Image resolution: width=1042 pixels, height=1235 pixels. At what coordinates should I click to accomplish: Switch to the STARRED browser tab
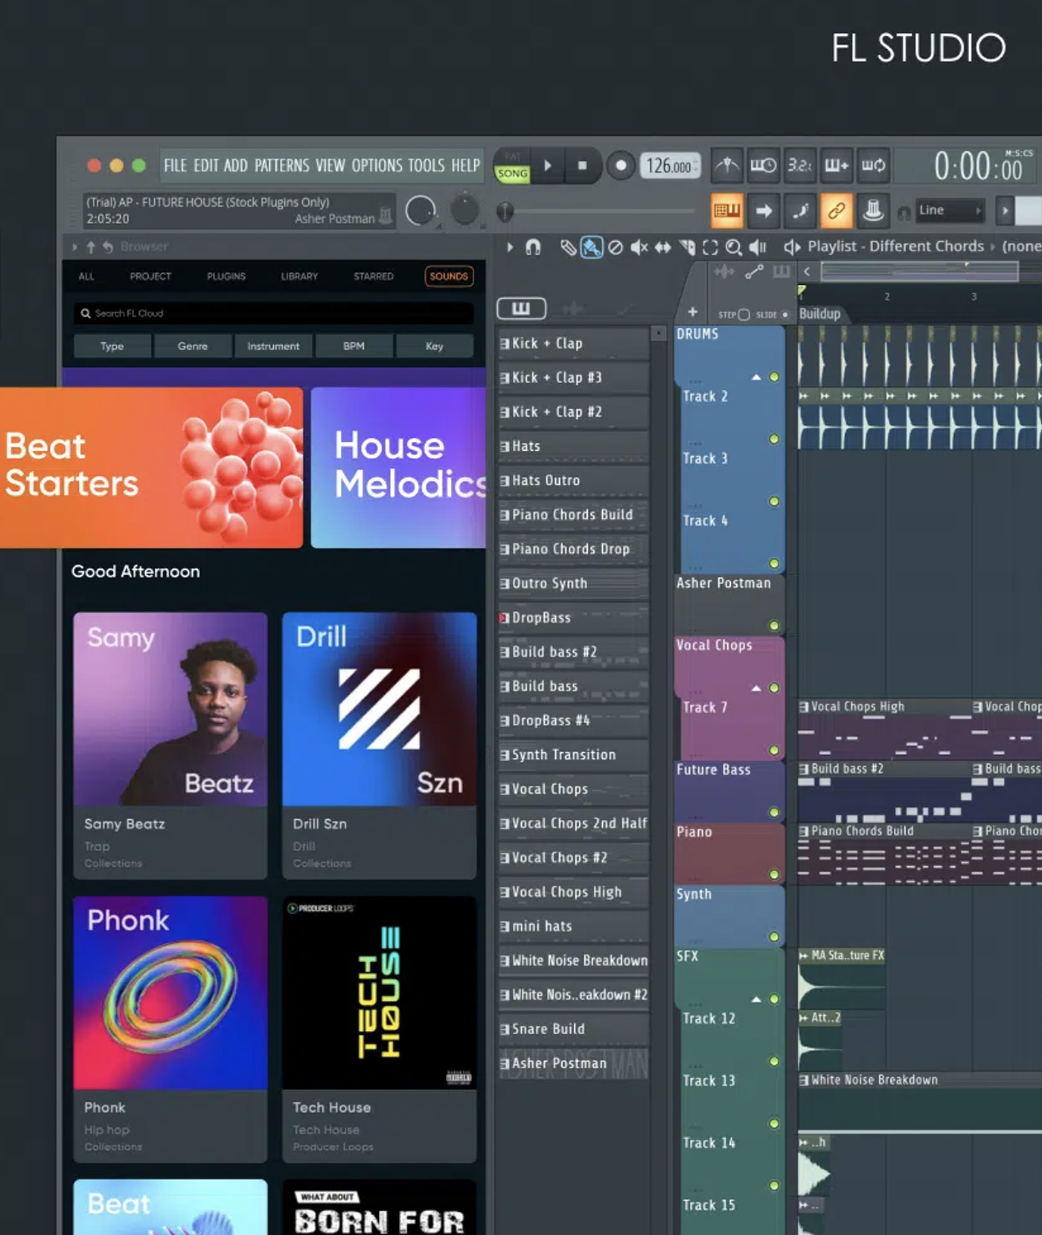coord(374,276)
